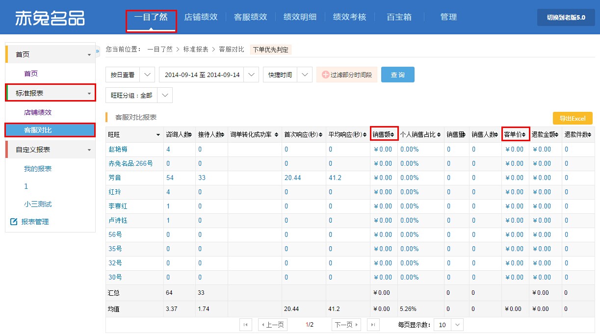The height and width of the screenshot is (334, 600).
Task: Open the 旺旺 column dropdown arrow
Action: [158, 134]
